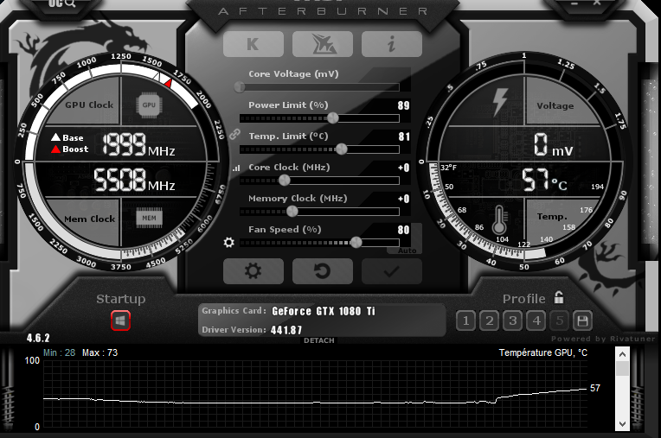661x438 pixels.
Task: Click the graphics card name GeForce GTX 1080 Ti
Action: (324, 311)
